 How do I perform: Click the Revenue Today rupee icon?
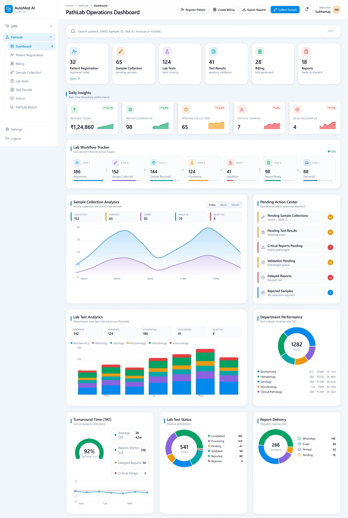[75, 109]
